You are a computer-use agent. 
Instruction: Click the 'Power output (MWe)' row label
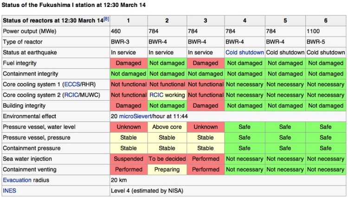coord(30,31)
